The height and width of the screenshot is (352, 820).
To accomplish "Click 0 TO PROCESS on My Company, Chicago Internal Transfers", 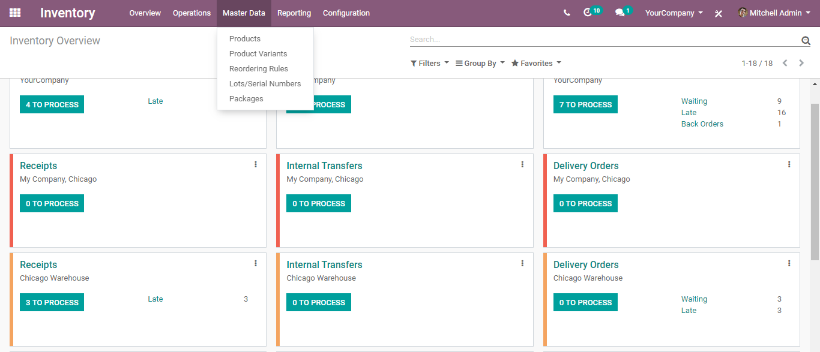I will [x=319, y=203].
